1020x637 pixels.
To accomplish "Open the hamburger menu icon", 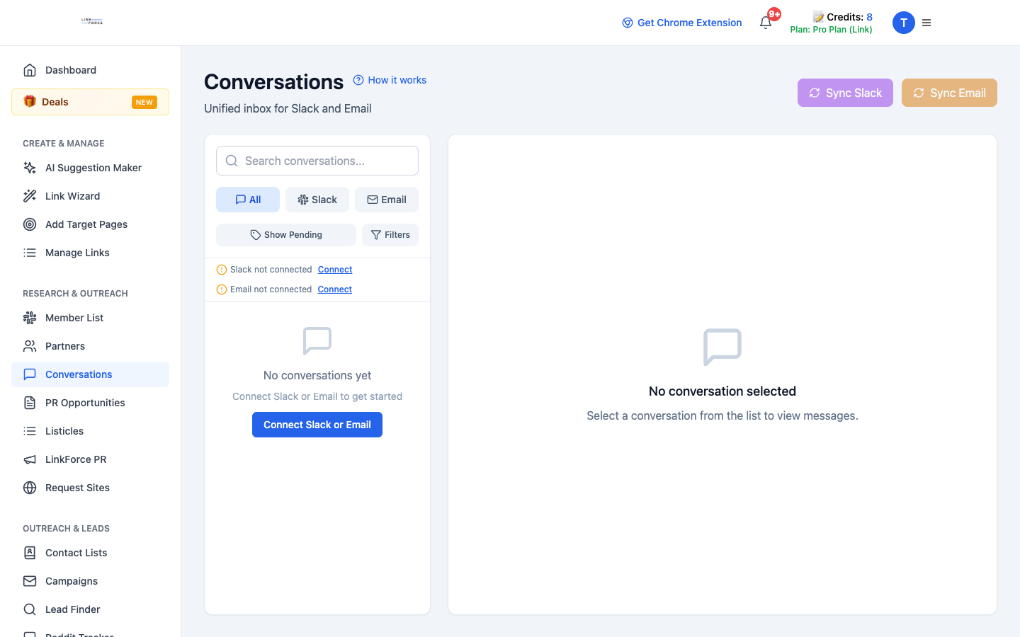I will pyautogui.click(x=926, y=23).
